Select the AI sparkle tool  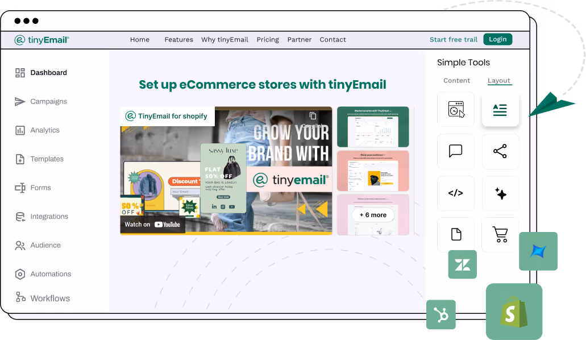click(x=500, y=193)
